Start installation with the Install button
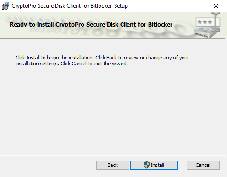This screenshot has width=227, height=177. (154, 165)
